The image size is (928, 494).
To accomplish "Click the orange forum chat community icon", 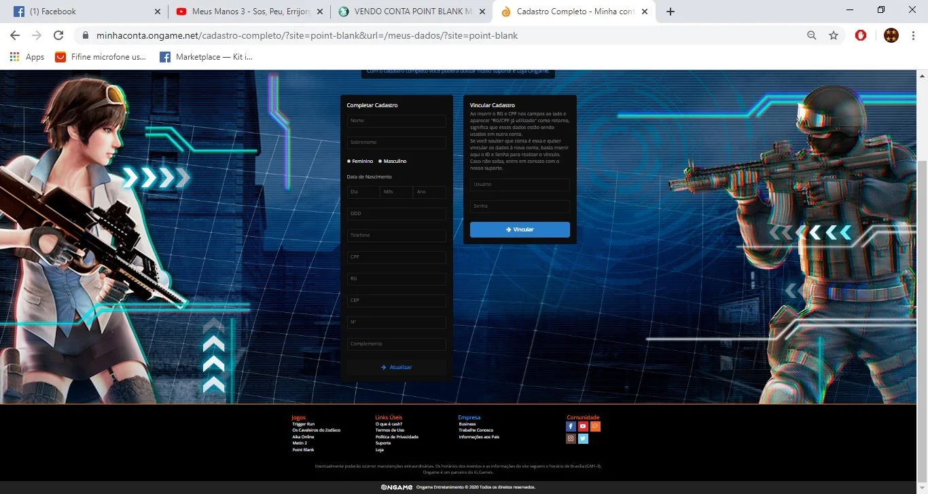I will point(595,426).
